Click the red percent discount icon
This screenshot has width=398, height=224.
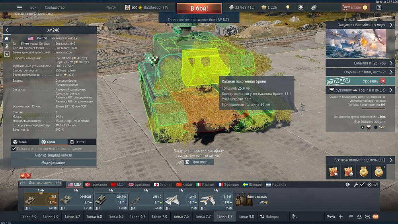[28, 175]
